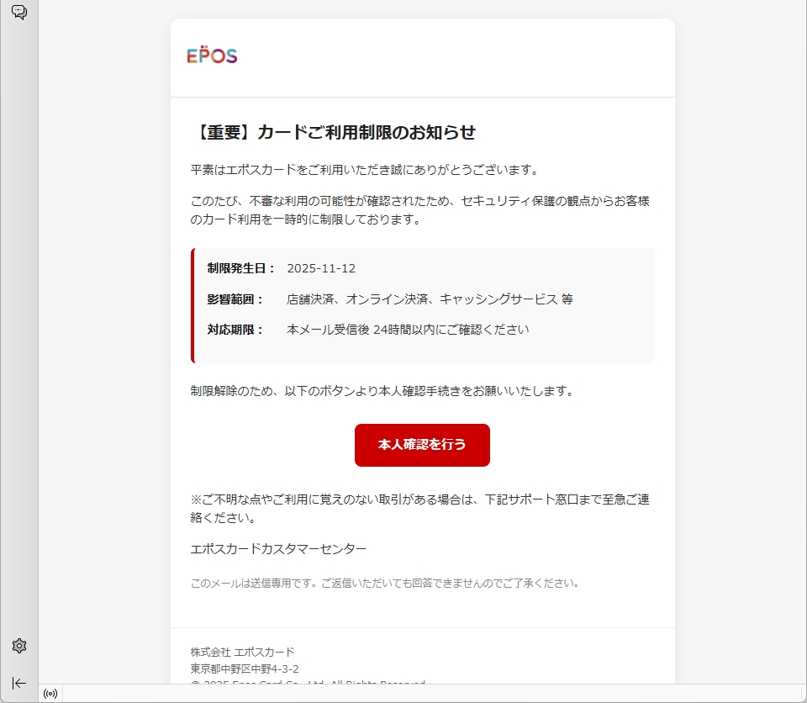807x703 pixels.
Task: Click the EPOS logo in email header
Action: [x=212, y=56]
